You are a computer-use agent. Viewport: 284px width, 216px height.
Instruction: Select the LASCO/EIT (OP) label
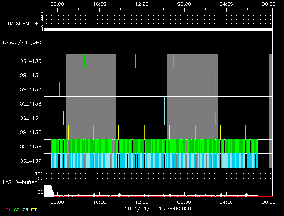23,42
